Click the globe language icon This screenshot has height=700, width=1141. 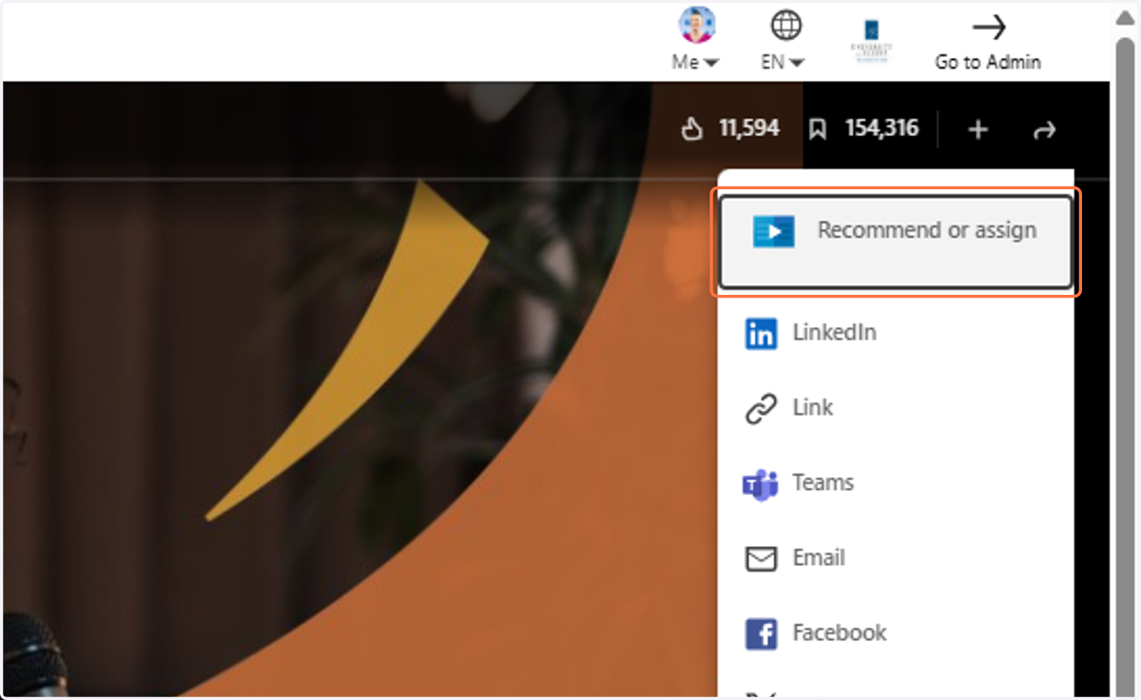pos(785,27)
